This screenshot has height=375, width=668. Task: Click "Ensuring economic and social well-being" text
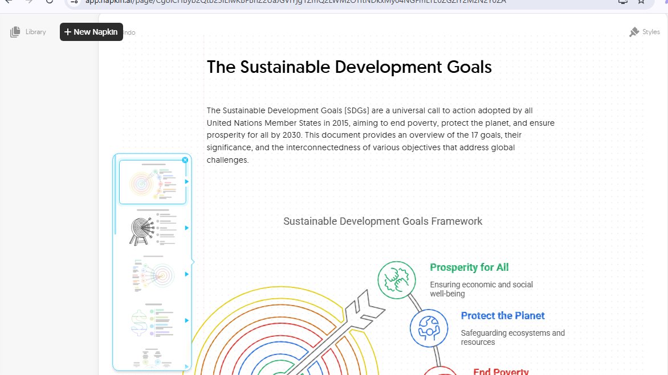(x=482, y=289)
